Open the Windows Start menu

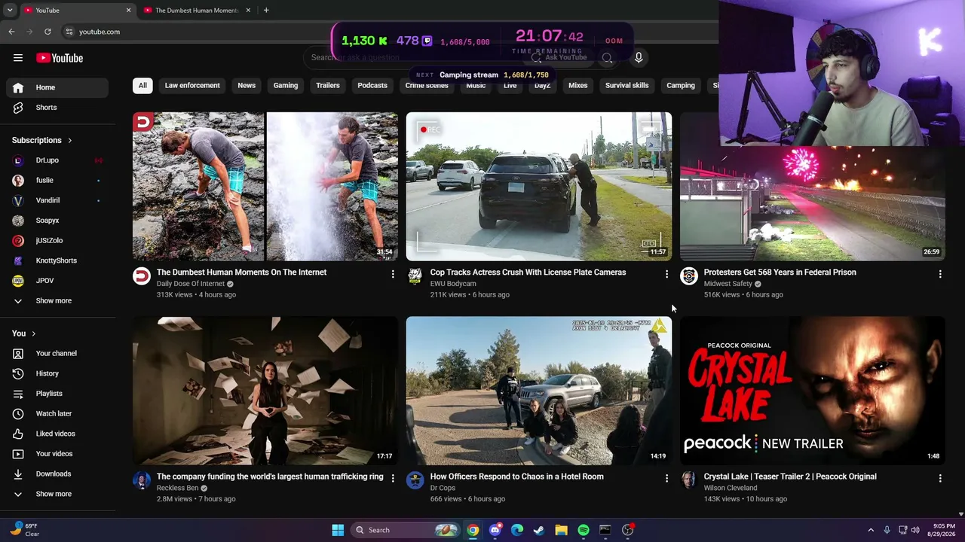point(338,530)
